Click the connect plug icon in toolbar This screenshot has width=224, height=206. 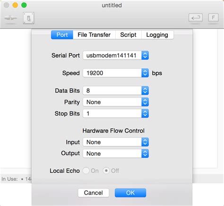coord(11,18)
